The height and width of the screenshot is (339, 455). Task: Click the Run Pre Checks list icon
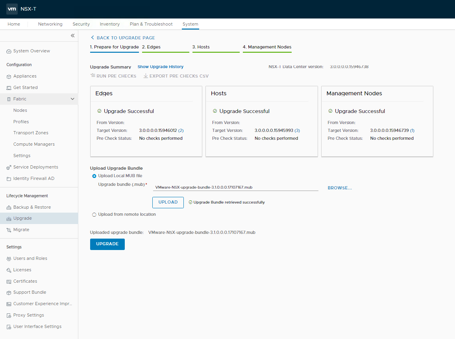[x=93, y=76]
